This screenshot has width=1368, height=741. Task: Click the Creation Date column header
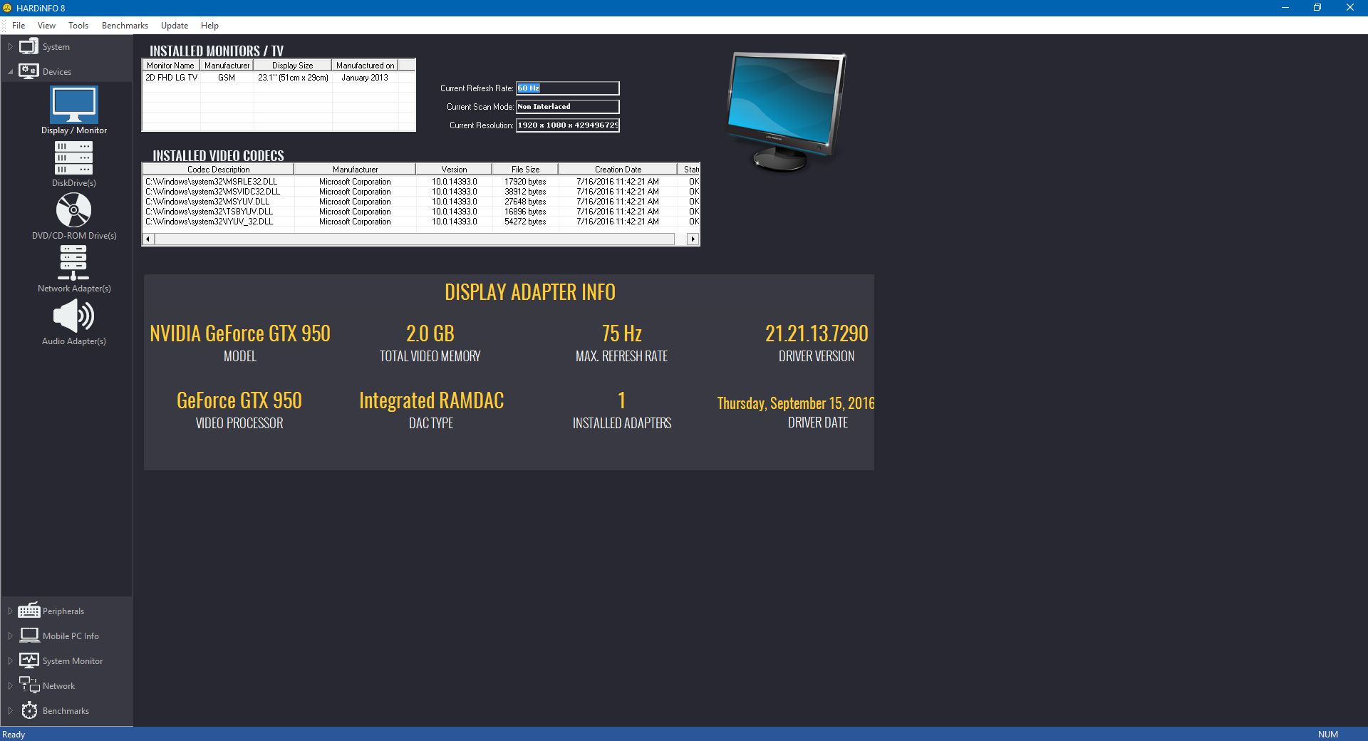618,170
